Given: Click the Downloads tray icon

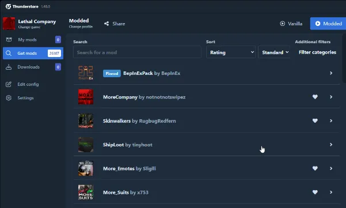Looking at the screenshot, I should point(9,67).
